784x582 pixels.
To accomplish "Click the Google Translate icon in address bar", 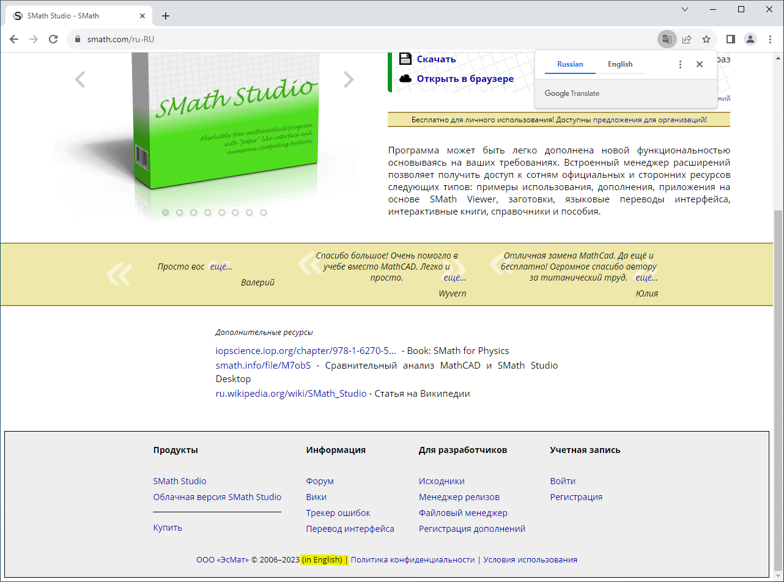I will click(667, 39).
